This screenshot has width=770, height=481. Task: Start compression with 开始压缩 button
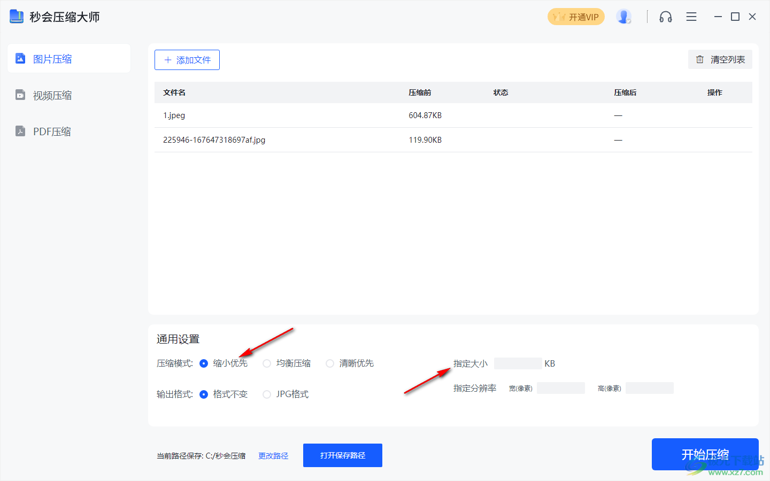[705, 454]
